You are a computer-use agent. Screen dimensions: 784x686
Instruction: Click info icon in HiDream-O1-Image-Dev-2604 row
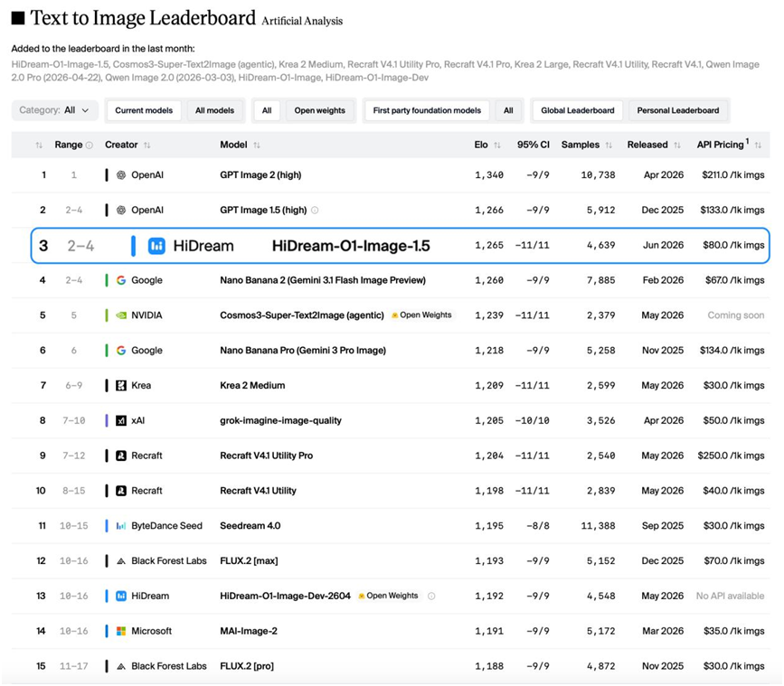(431, 596)
